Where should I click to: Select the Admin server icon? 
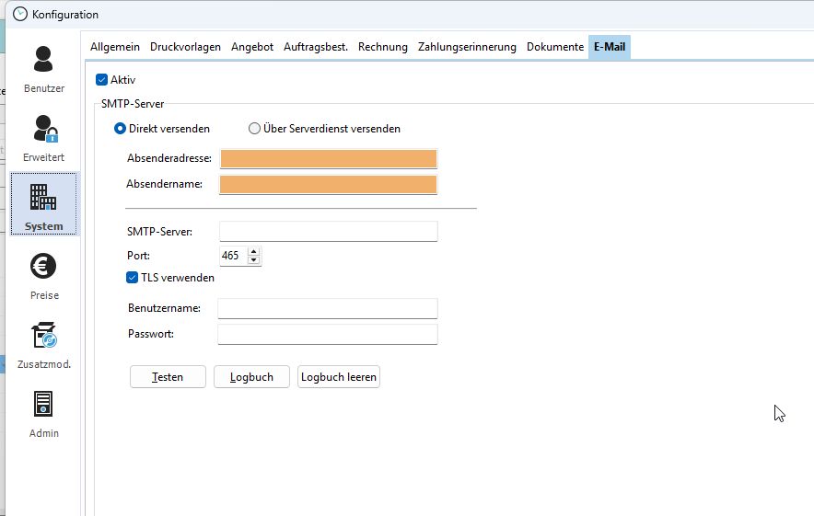point(43,405)
